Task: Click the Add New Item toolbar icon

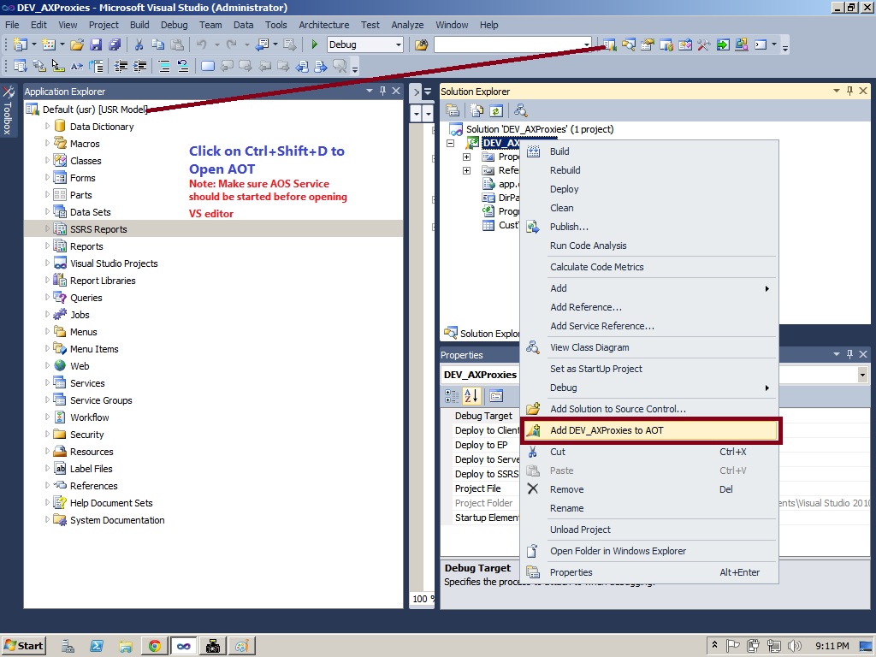Action: coord(49,44)
